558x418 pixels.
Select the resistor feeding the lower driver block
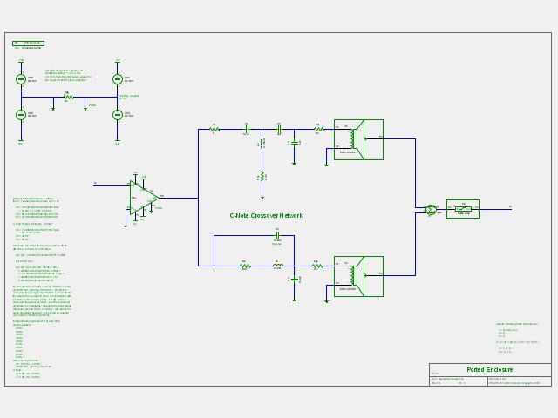tap(317, 266)
